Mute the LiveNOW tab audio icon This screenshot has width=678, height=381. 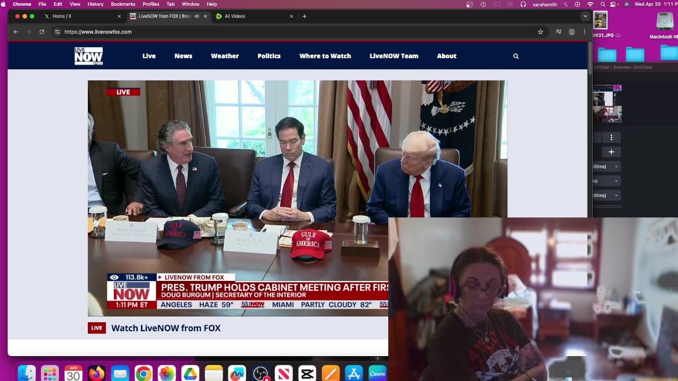point(197,16)
